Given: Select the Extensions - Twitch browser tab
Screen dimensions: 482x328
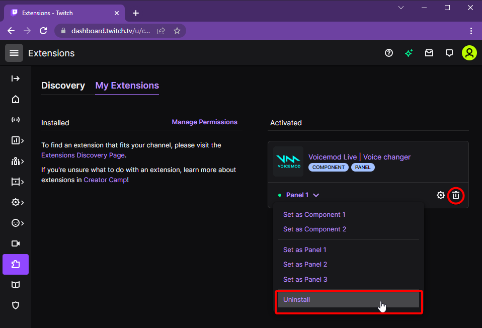Looking at the screenshot, I should (64, 13).
